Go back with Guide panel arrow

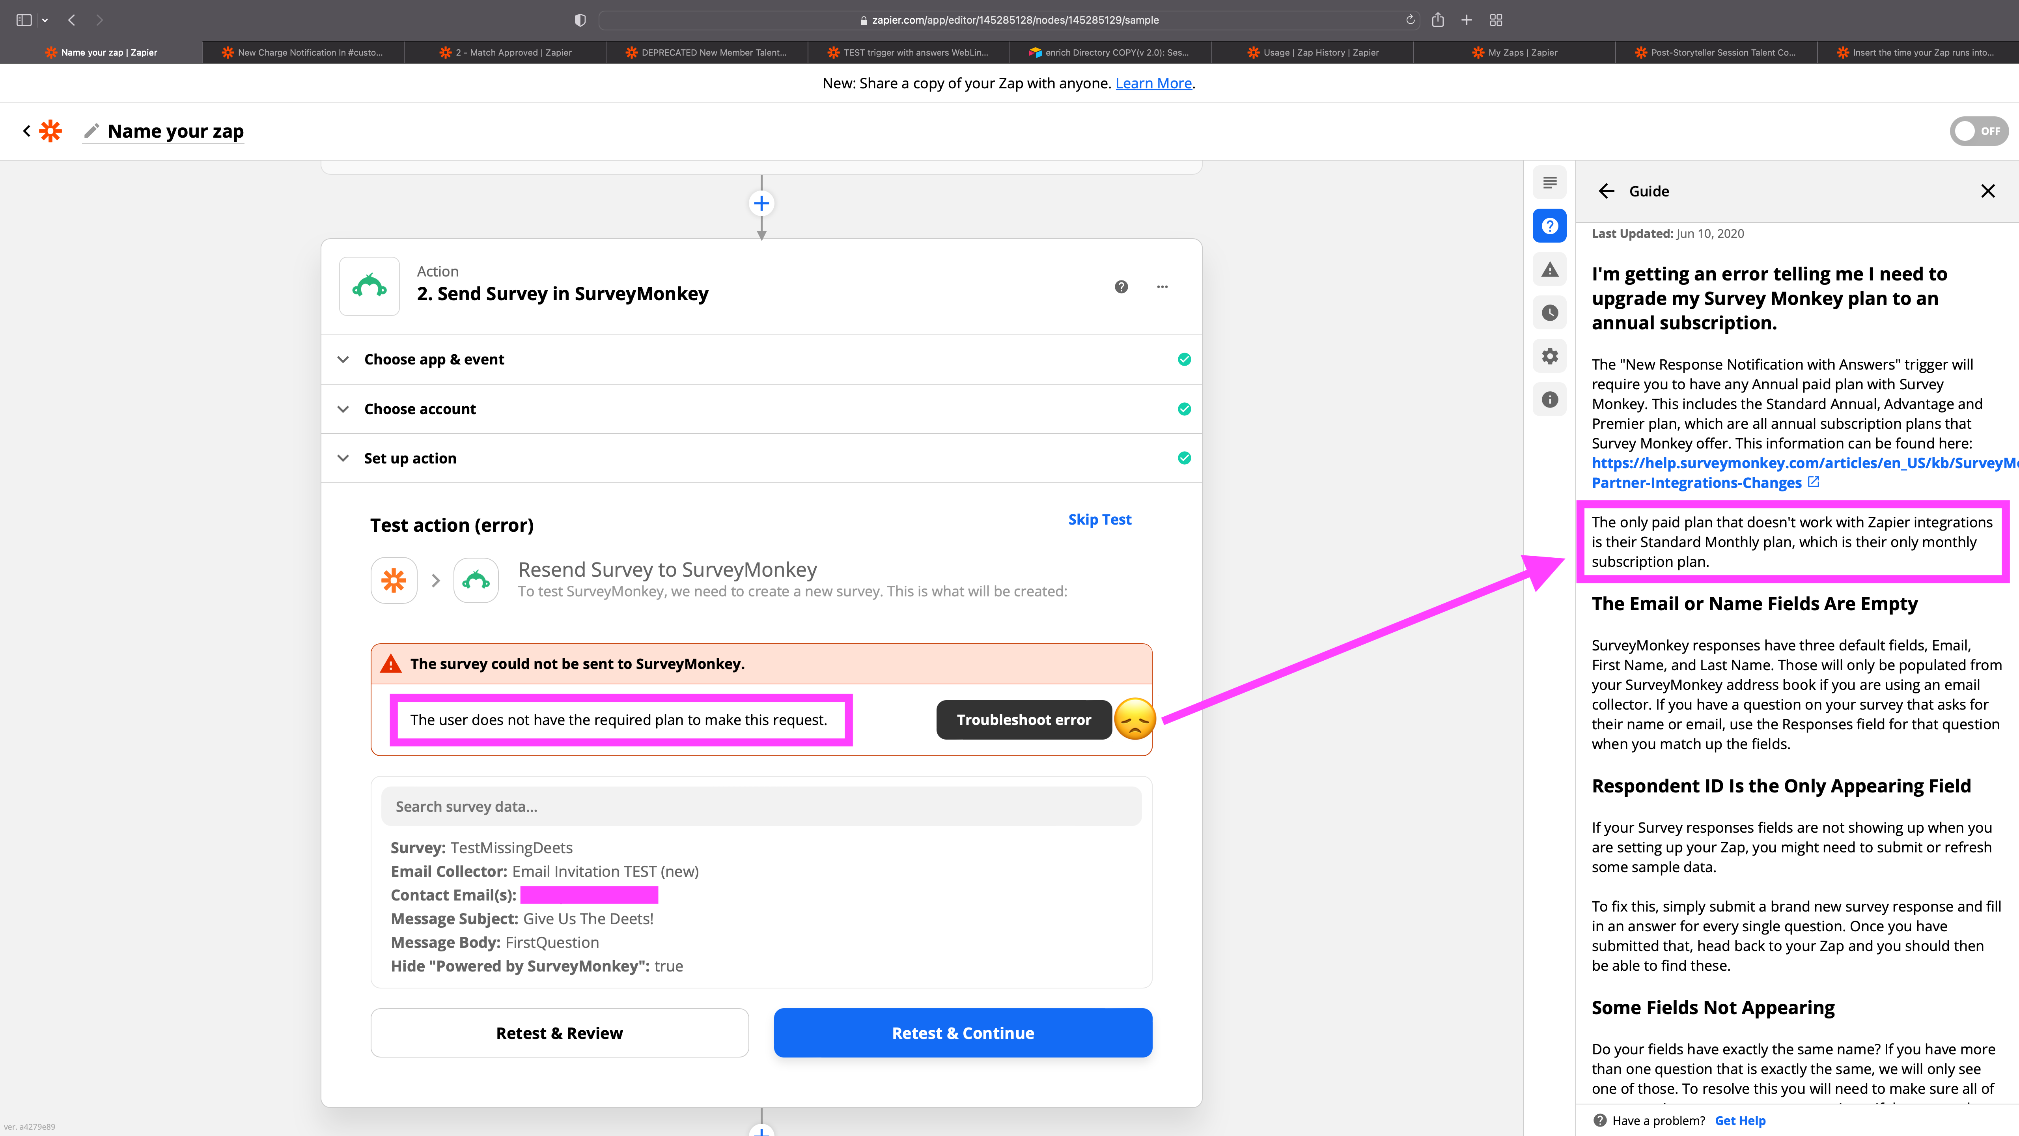(1606, 191)
